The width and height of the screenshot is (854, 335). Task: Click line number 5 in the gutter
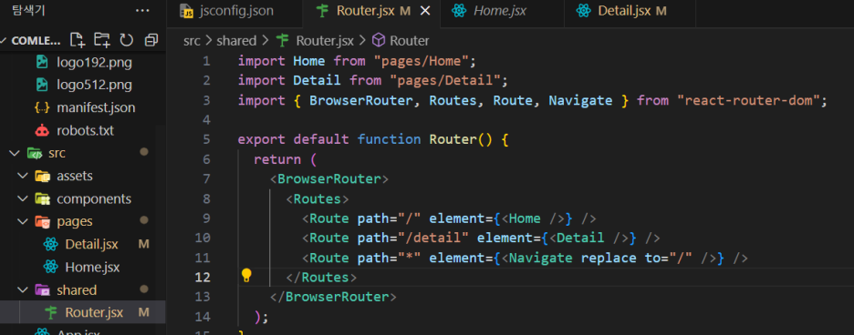point(206,139)
